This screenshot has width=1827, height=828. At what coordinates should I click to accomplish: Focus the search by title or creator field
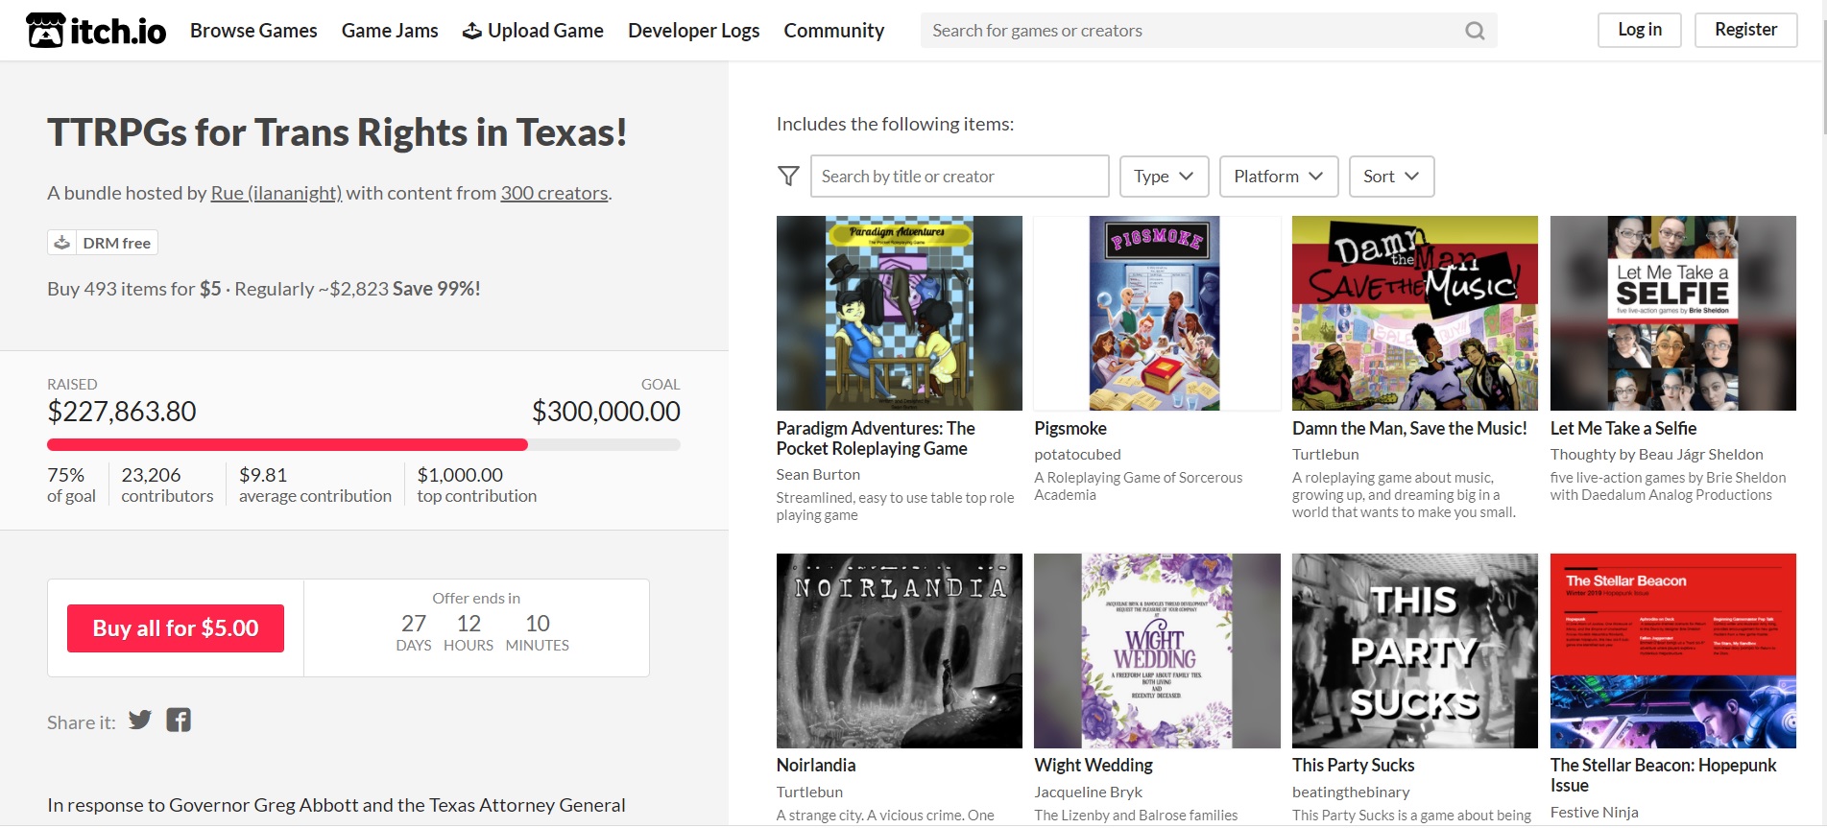[959, 177]
